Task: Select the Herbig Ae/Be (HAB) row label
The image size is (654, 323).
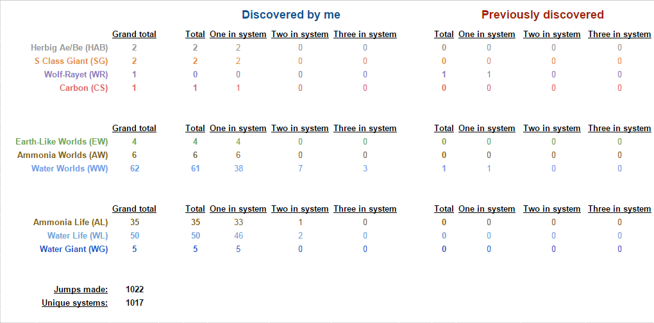Action: point(69,48)
